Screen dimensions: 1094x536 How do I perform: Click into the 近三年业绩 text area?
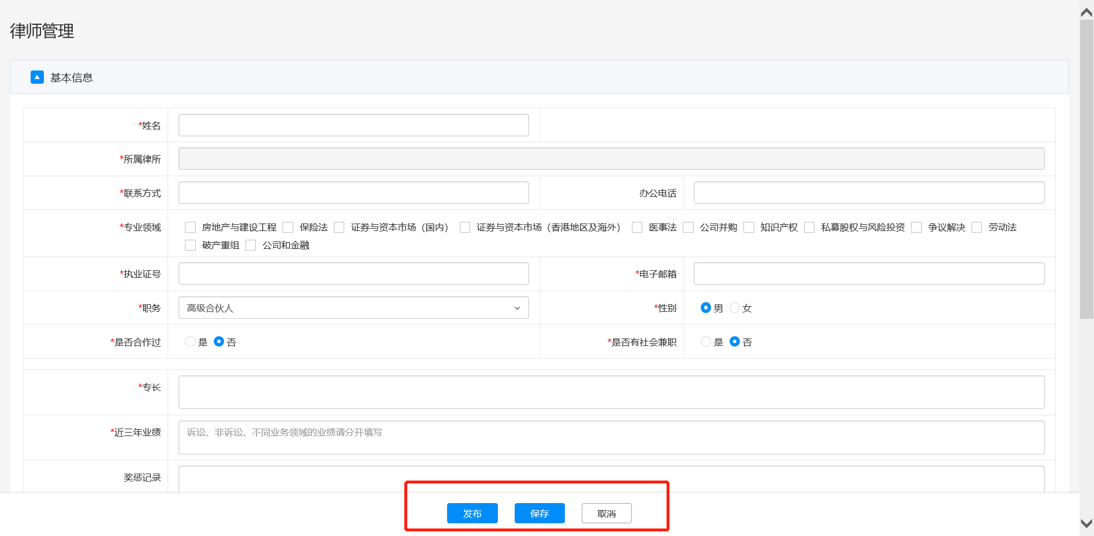[611, 438]
